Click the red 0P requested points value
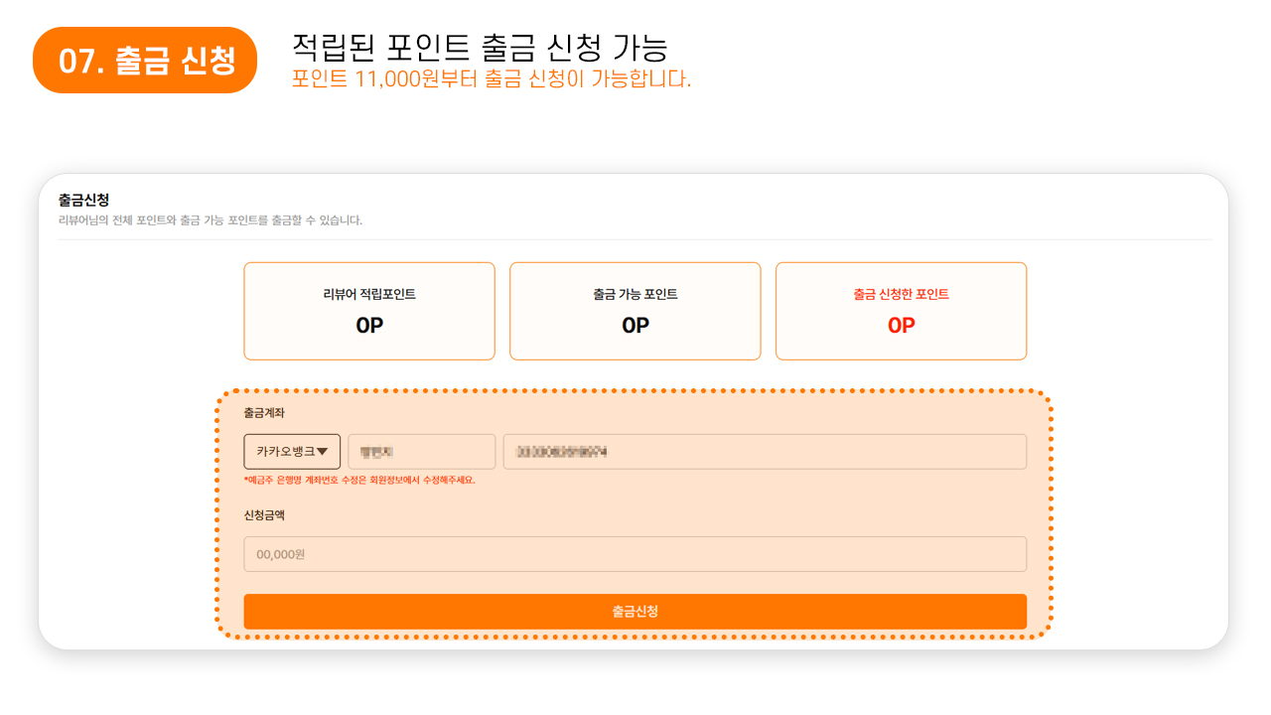 (901, 326)
